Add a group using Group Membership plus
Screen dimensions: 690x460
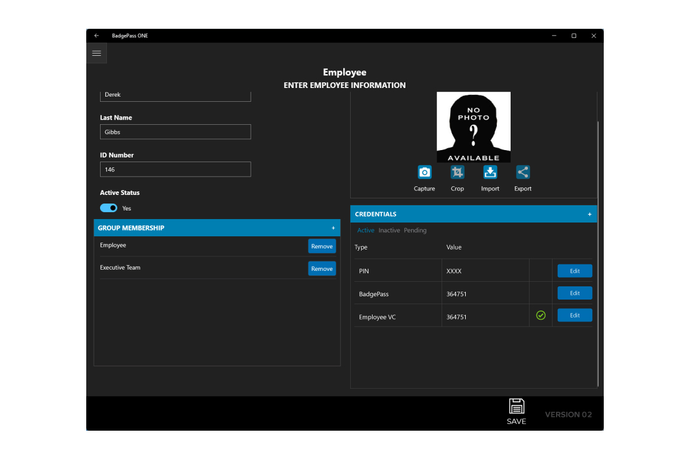333,228
